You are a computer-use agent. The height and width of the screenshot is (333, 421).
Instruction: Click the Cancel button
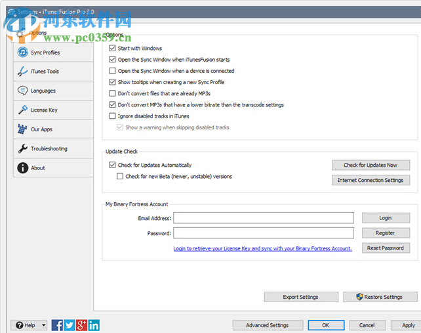367,325
